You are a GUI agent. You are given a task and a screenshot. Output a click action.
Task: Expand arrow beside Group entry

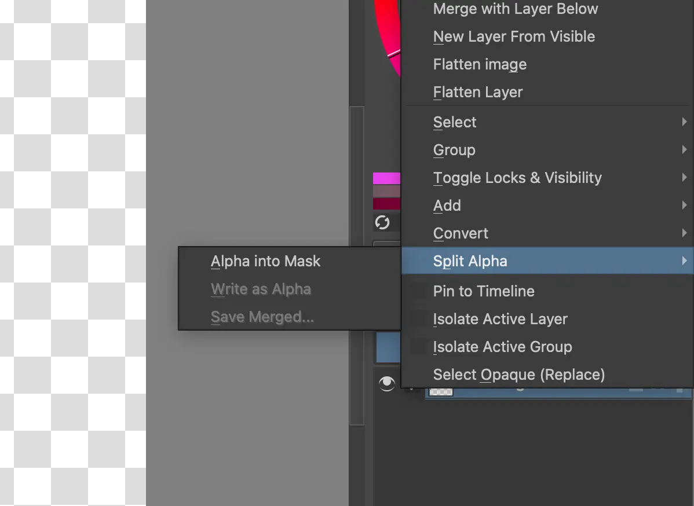tap(684, 149)
